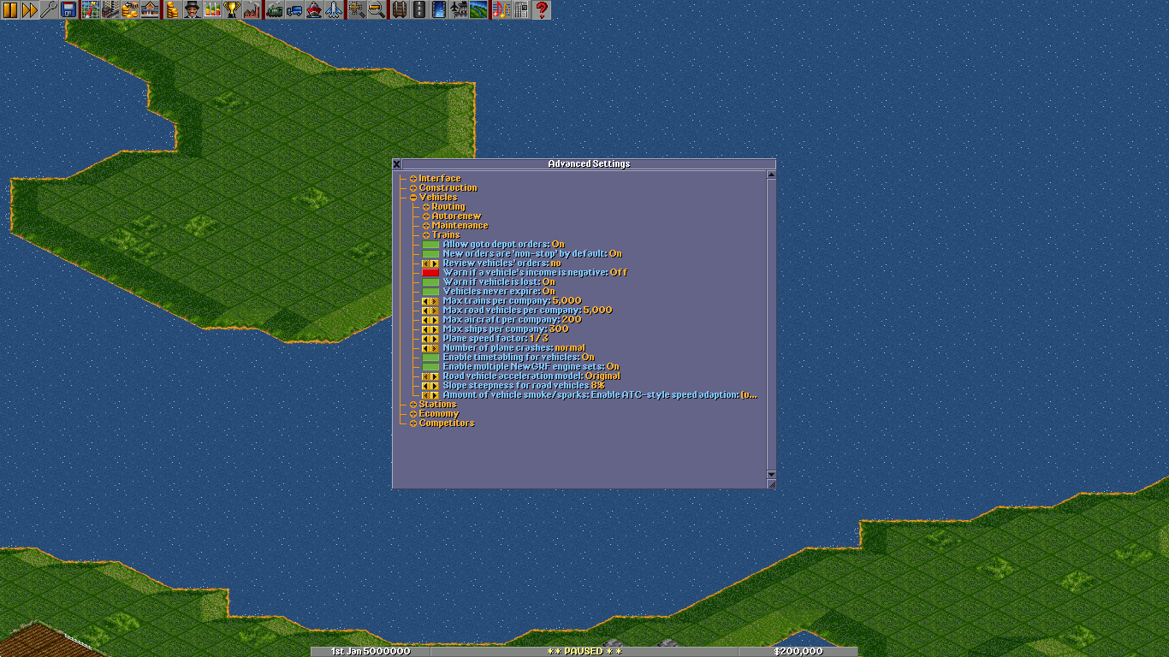Open the train list locomotive icon
Viewport: 1169px width, 657px height.
pyautogui.click(x=274, y=10)
